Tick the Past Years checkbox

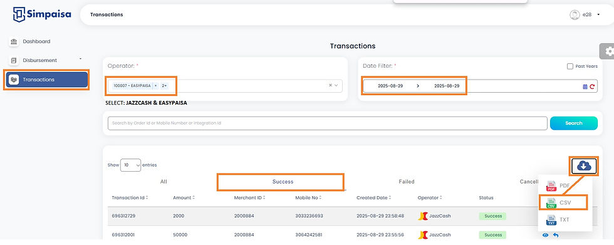(570, 66)
